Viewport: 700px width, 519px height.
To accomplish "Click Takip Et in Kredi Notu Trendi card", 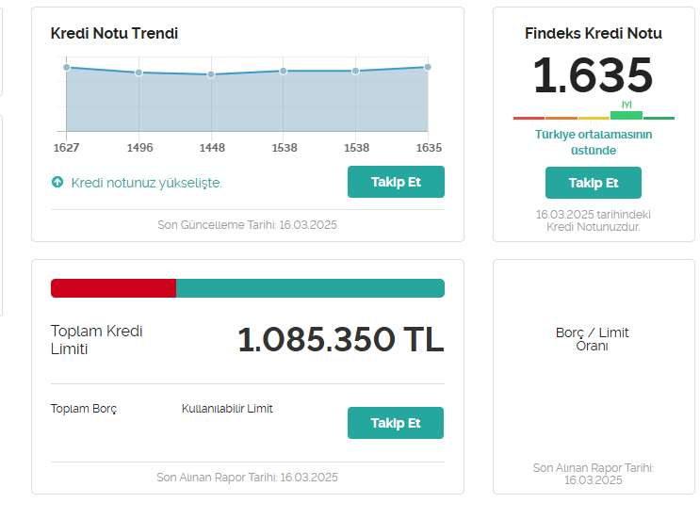I will click(396, 182).
